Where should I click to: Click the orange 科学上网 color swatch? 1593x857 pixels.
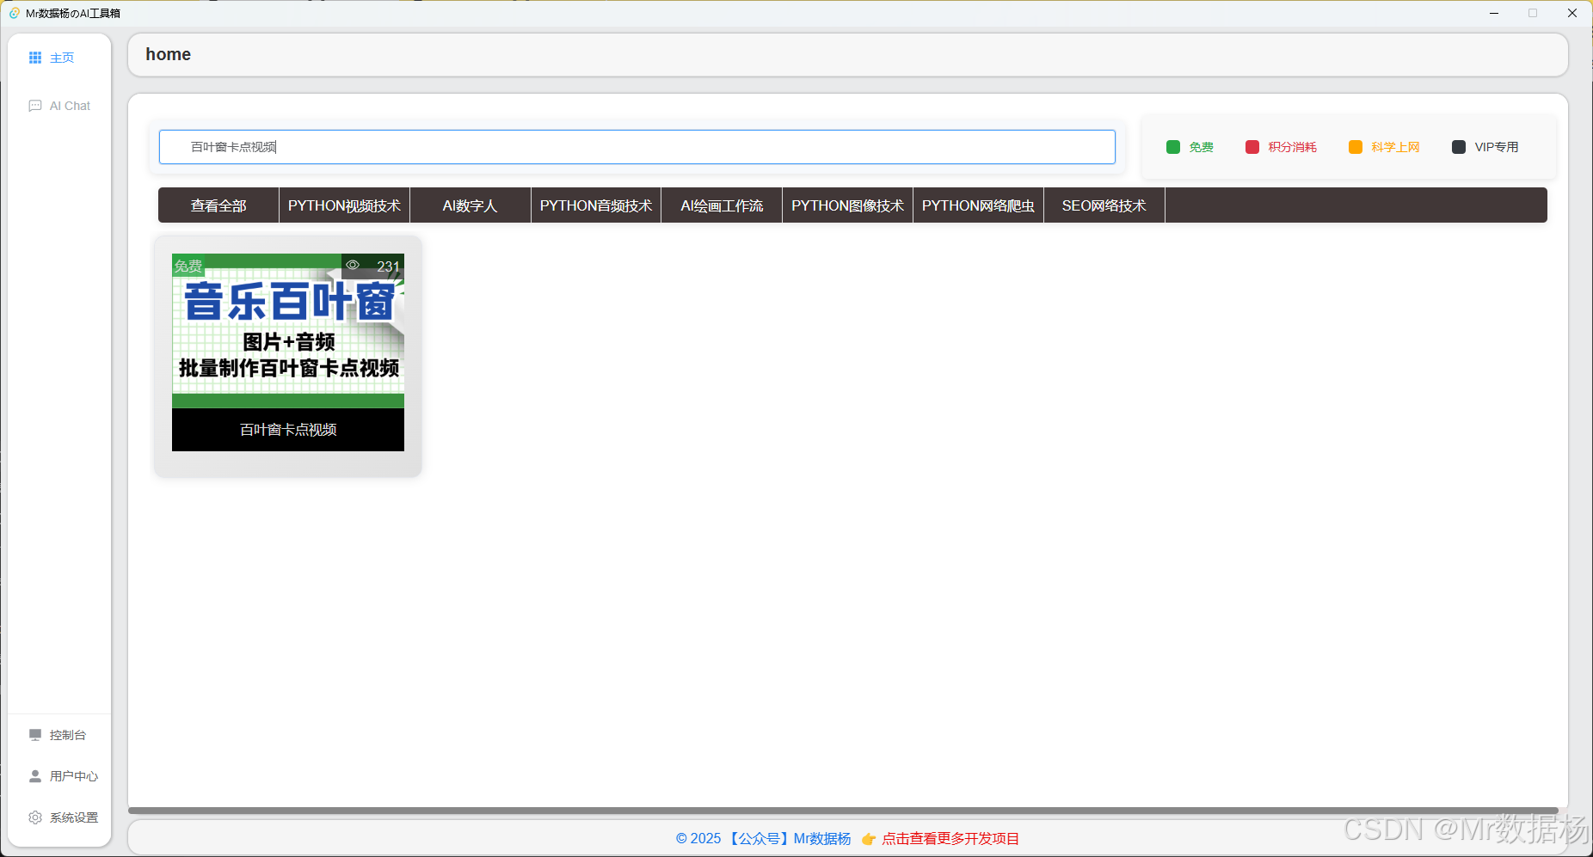(1356, 147)
